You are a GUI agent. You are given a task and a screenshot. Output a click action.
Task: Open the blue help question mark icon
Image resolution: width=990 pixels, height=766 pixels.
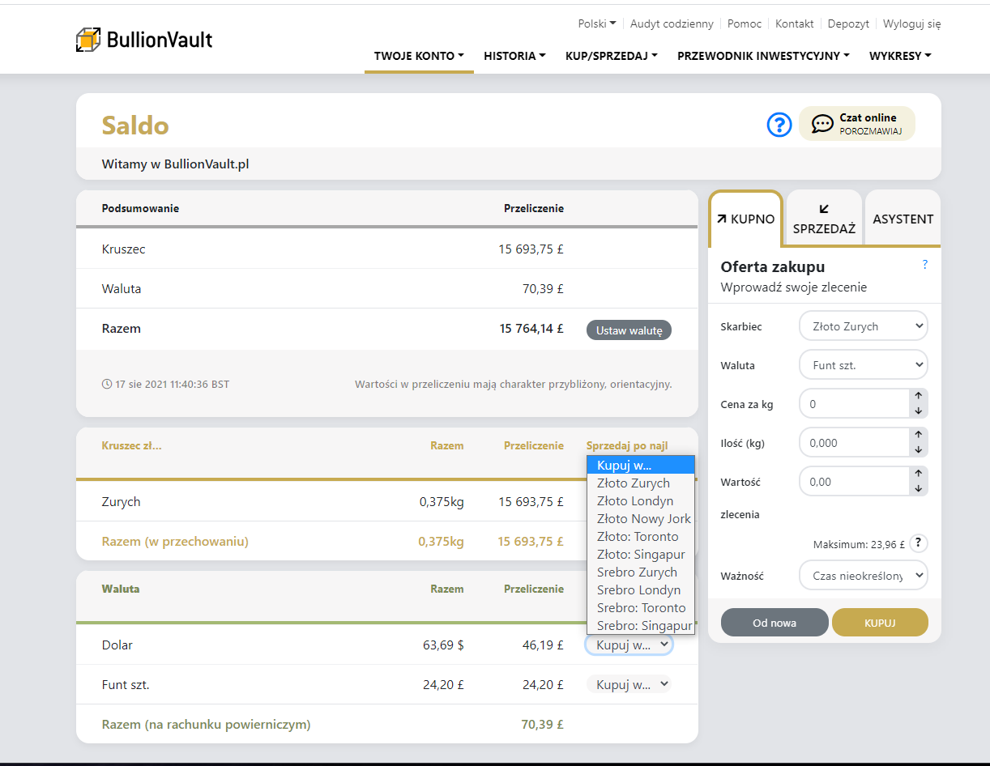pyautogui.click(x=779, y=125)
